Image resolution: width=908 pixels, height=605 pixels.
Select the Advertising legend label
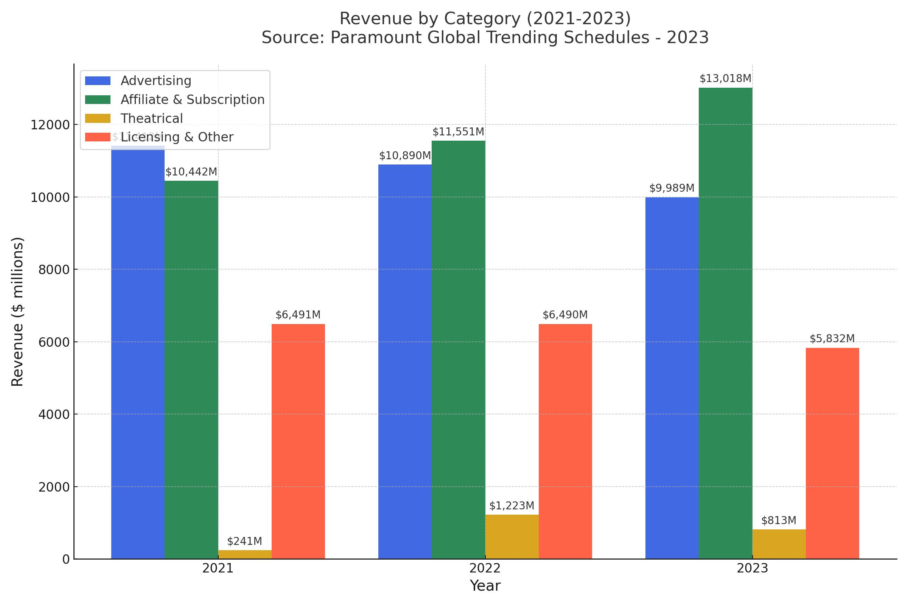coord(156,81)
